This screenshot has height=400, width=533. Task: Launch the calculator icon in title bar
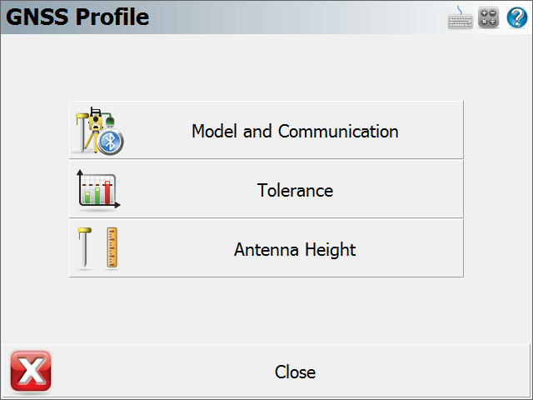(489, 17)
